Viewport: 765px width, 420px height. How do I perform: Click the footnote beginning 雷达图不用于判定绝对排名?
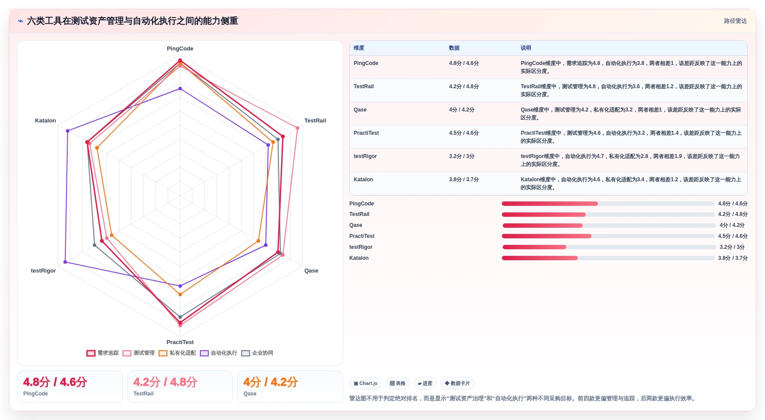pos(523,398)
